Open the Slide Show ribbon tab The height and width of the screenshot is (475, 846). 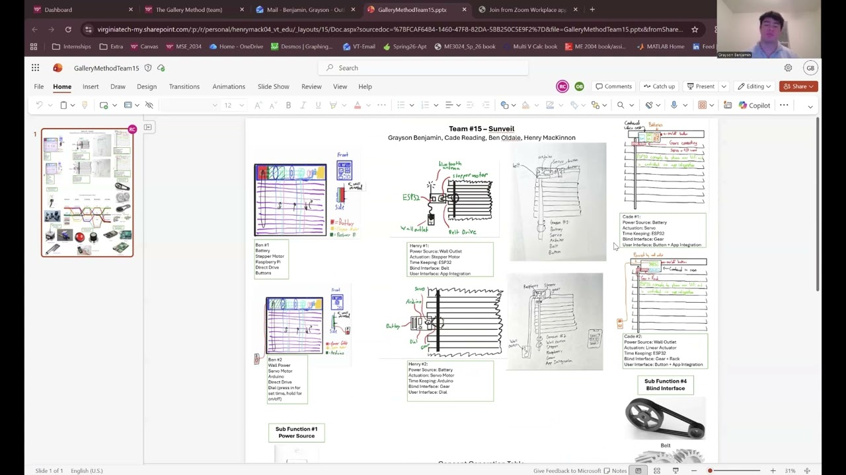(x=273, y=86)
